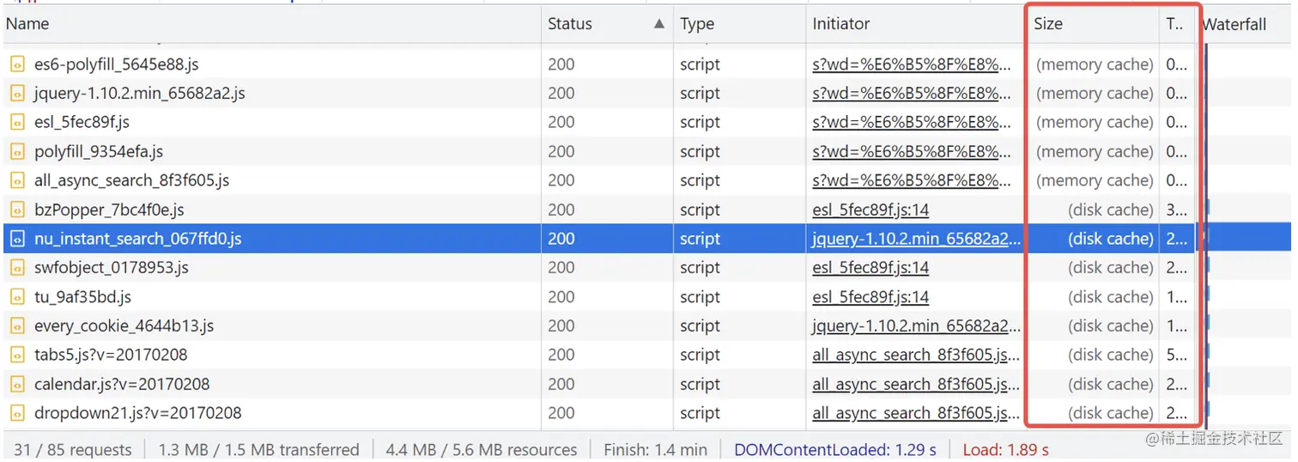Click the script icon beside es6-polyfill_5645e88.js
Screen dimensions: 1298x462
pos(17,64)
